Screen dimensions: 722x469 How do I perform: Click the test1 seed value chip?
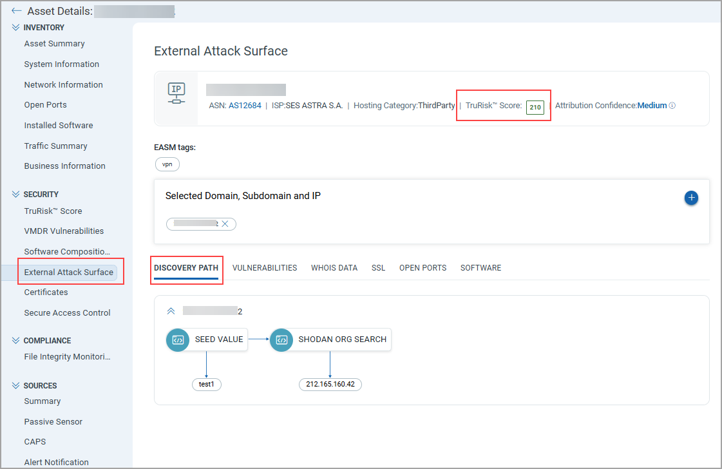click(206, 384)
